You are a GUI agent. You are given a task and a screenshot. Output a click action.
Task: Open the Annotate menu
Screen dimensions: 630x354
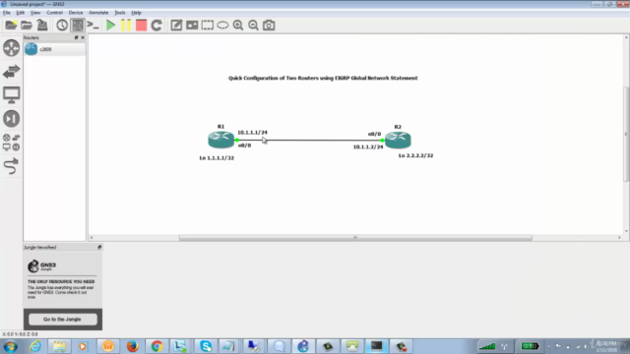[x=98, y=13]
